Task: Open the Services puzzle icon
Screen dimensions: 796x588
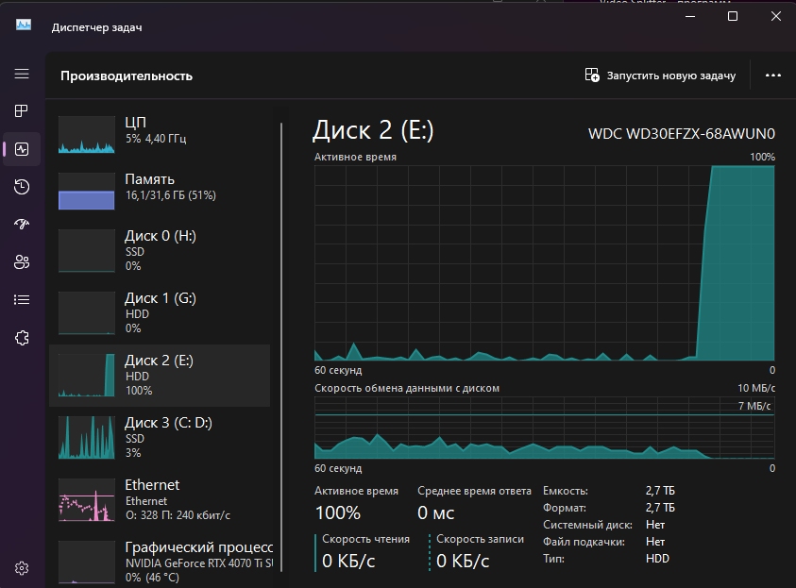Action: (22, 338)
